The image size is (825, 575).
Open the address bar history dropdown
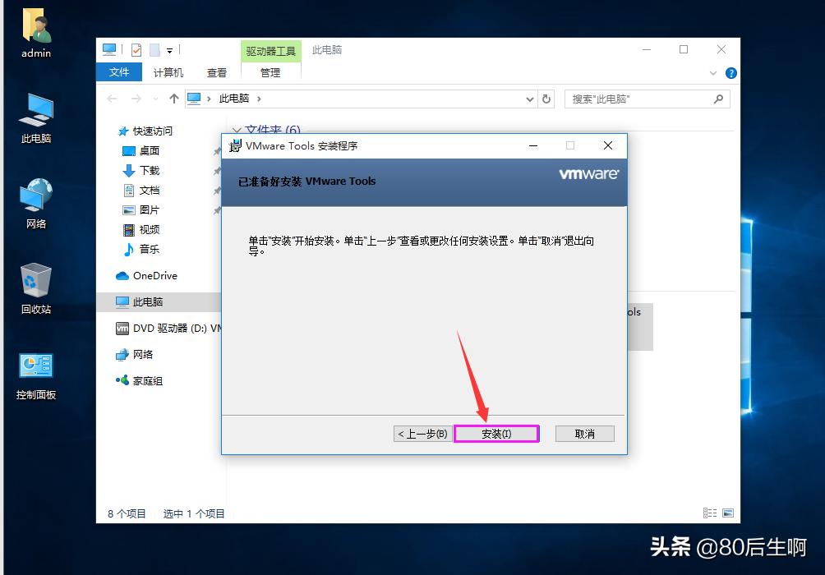530,99
